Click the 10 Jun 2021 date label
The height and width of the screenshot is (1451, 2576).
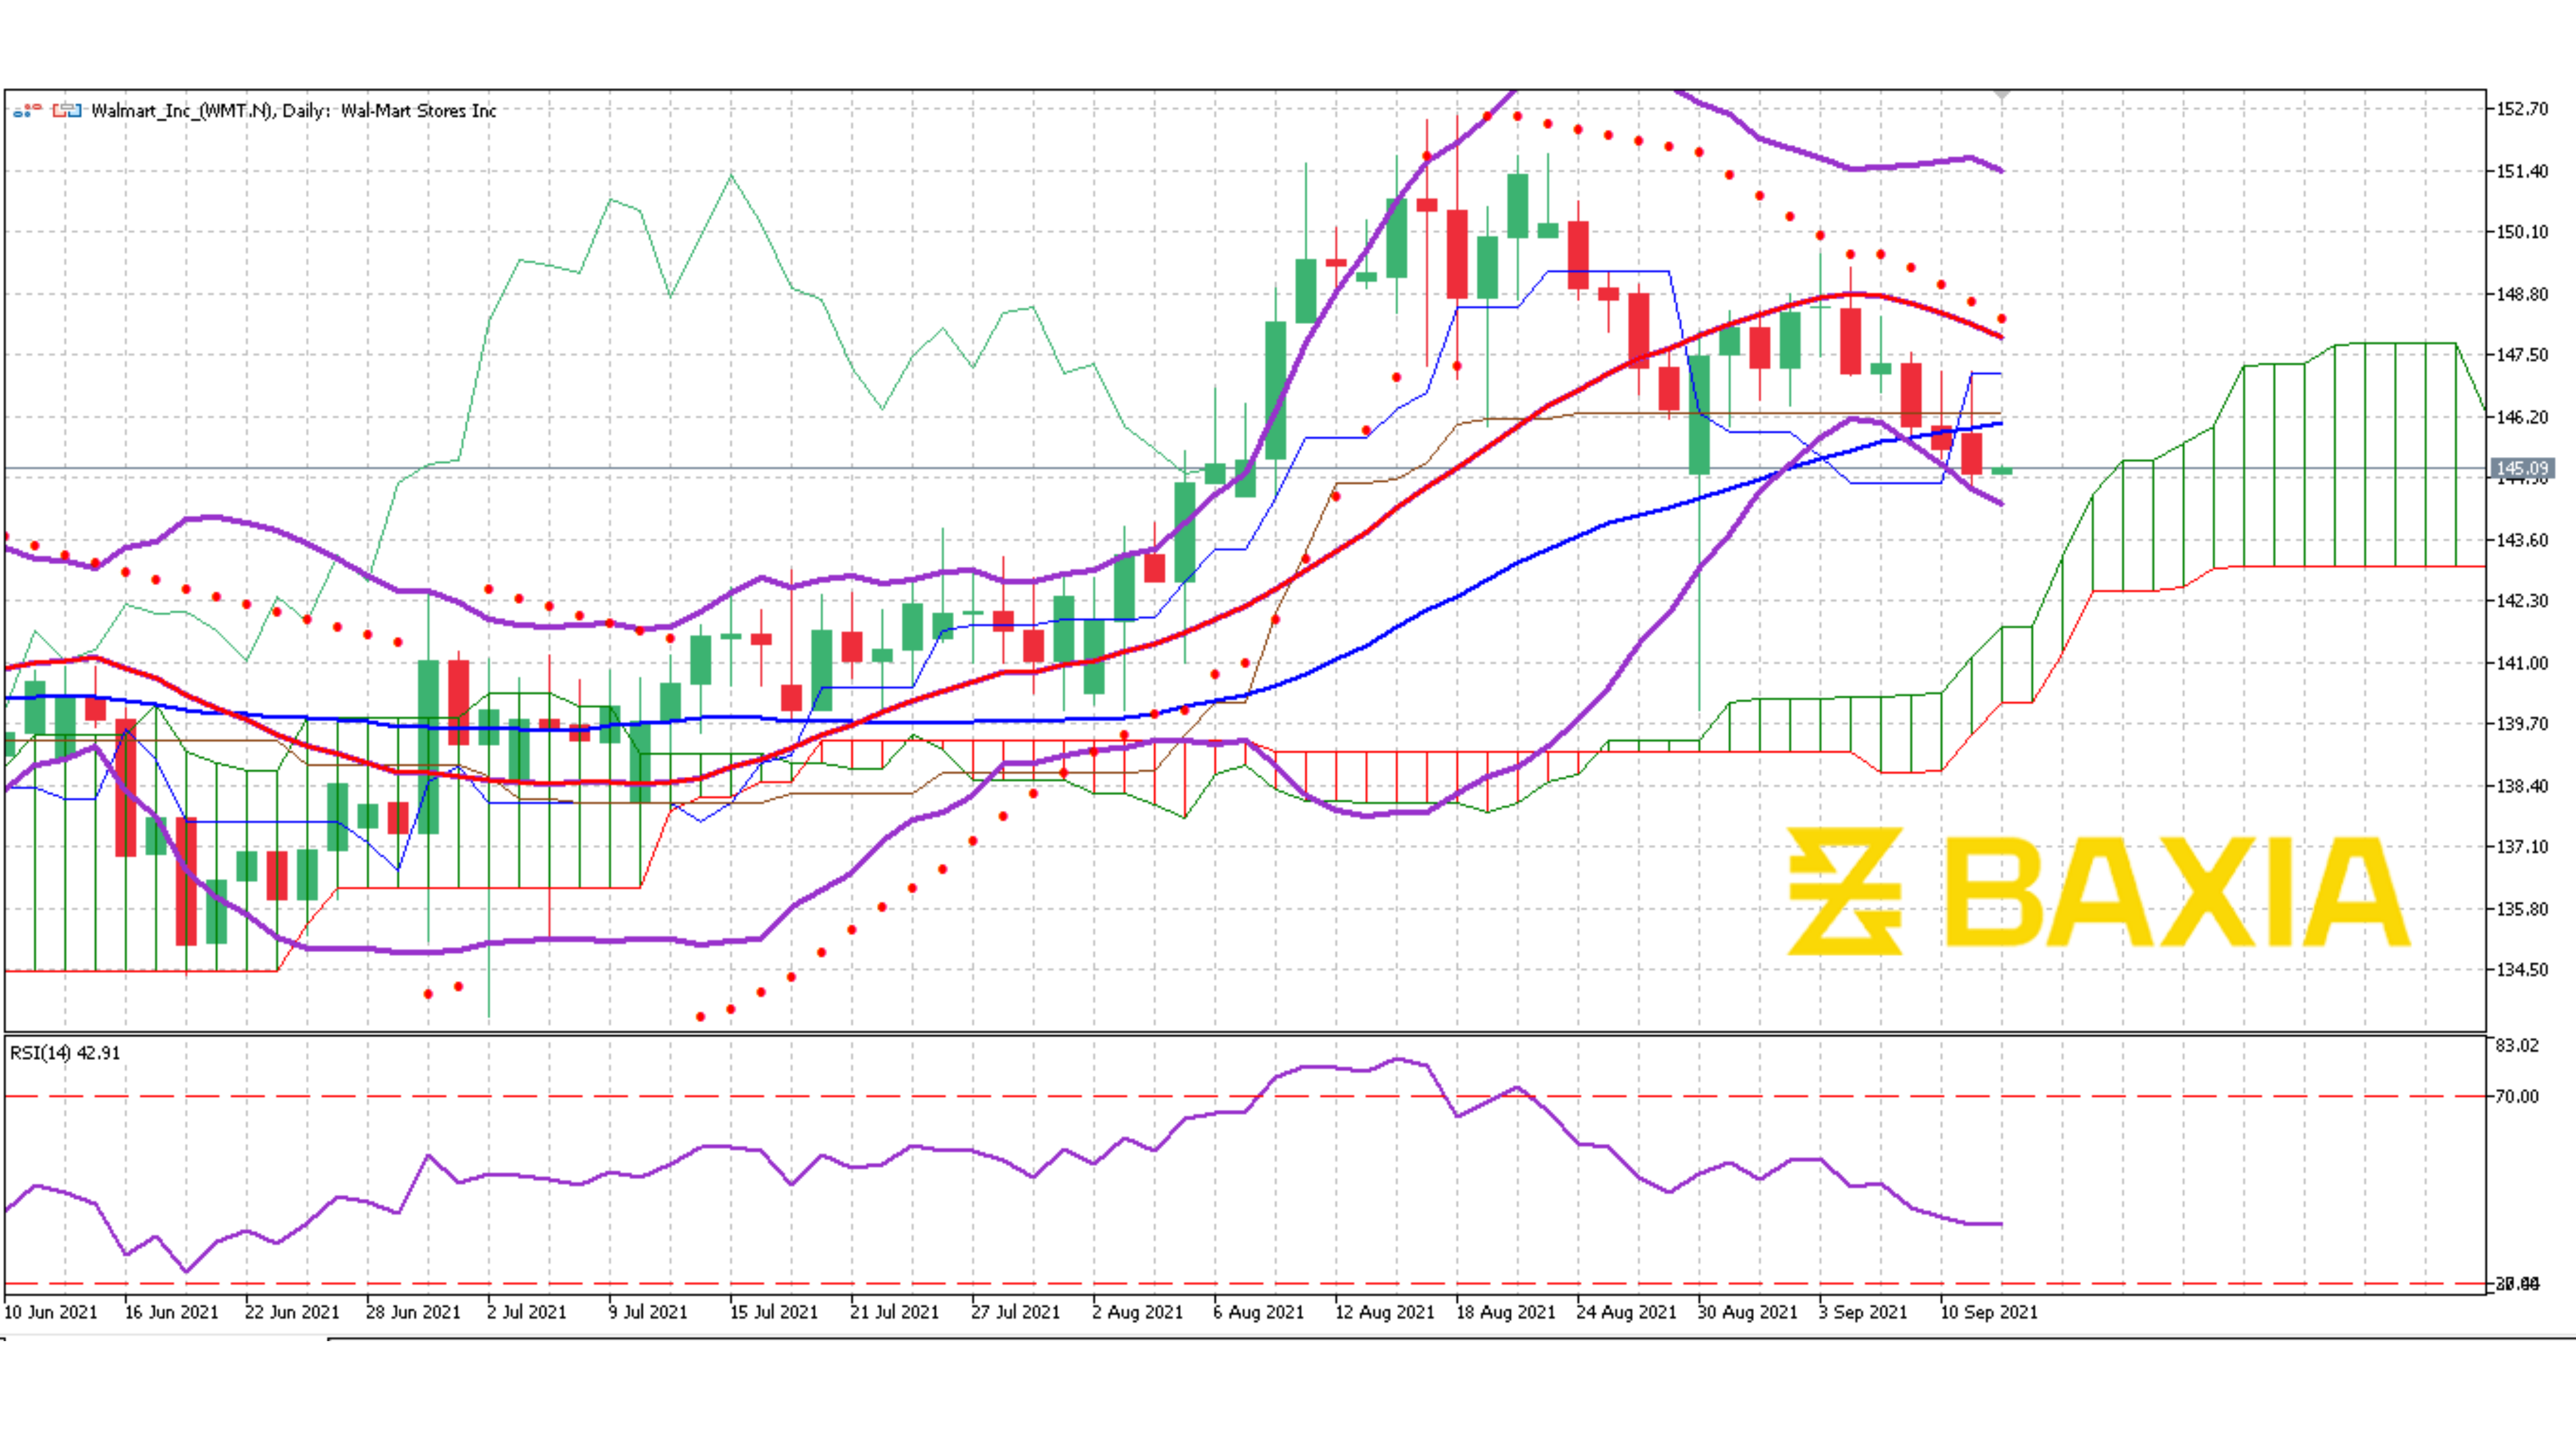51,1312
